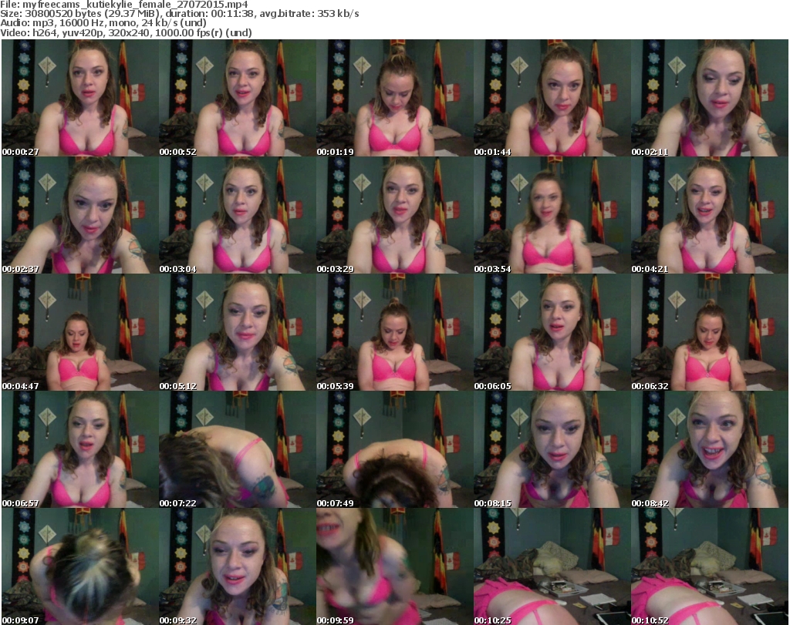Click the last frame at 00:10:52
790x625 pixels.
click(710, 566)
